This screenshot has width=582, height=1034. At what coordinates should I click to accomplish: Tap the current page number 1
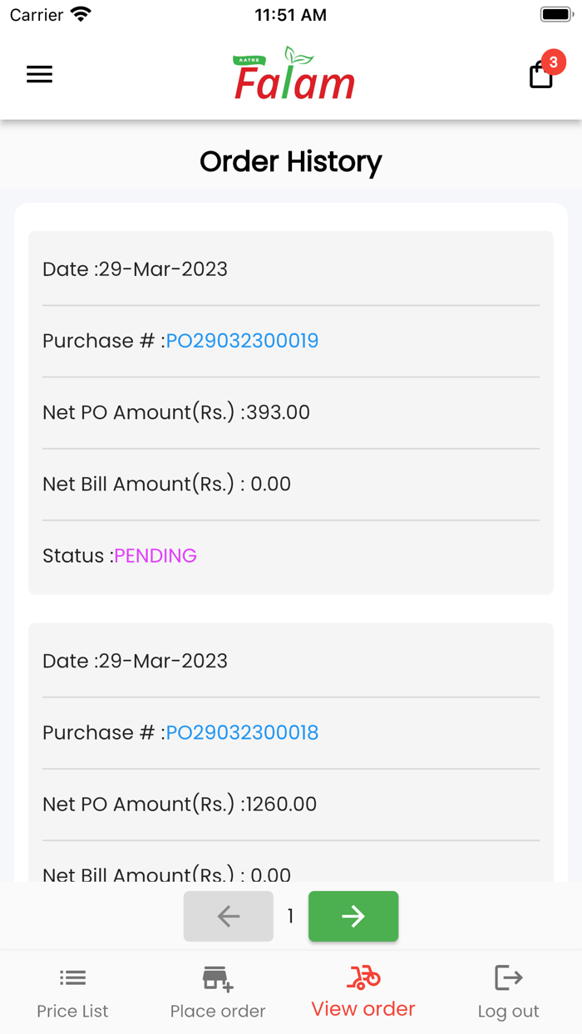point(290,916)
